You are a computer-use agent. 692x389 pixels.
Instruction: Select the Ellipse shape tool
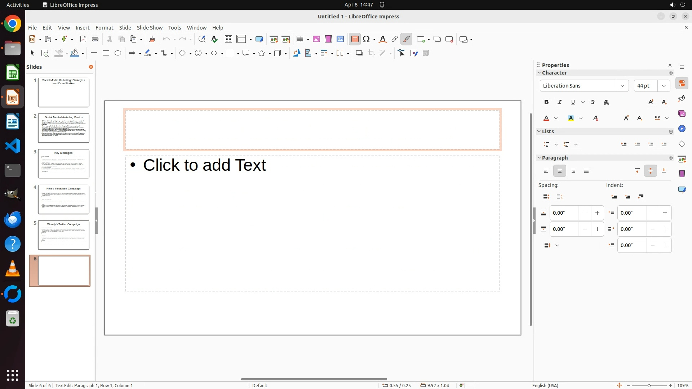coord(118,53)
